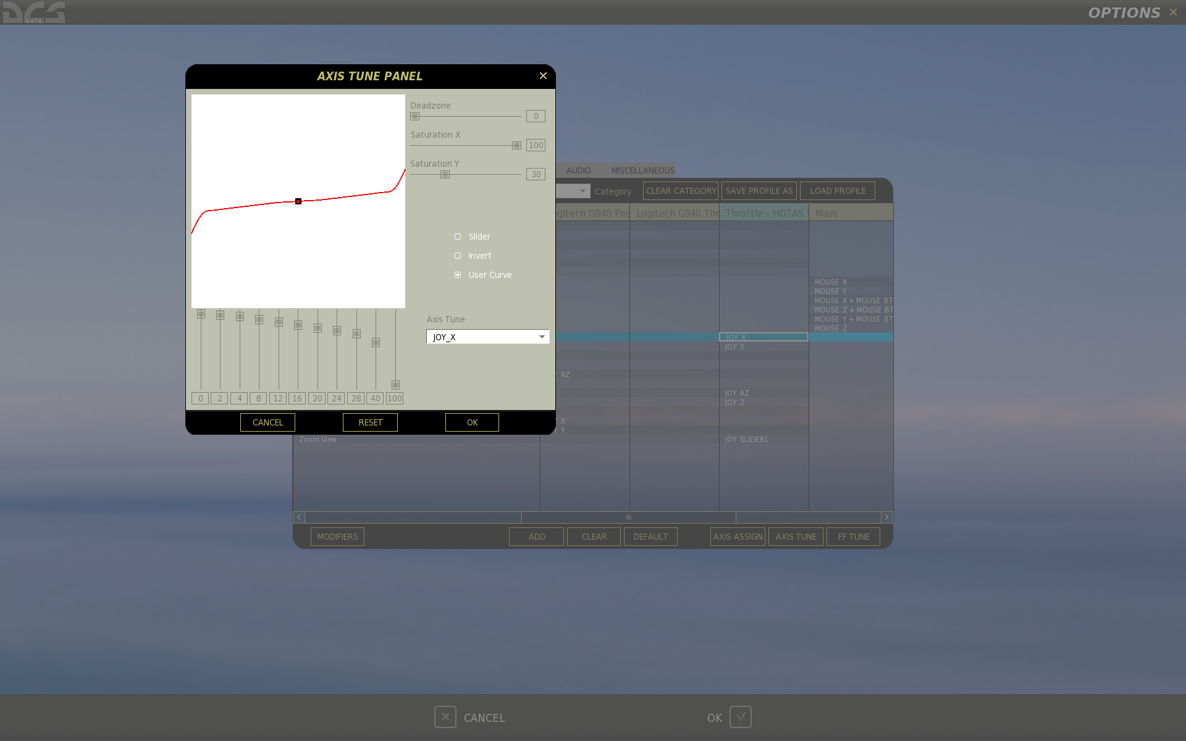
Task: Click the Deadzone value field
Action: pyautogui.click(x=536, y=116)
